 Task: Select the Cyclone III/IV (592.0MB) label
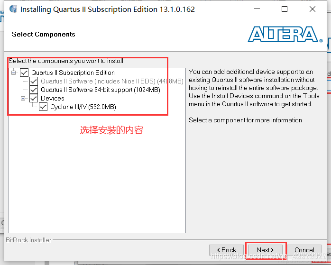[83, 107]
